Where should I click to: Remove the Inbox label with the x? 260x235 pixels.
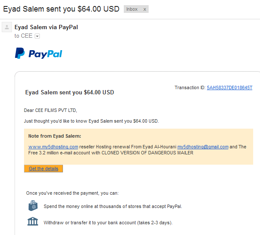[145, 9]
